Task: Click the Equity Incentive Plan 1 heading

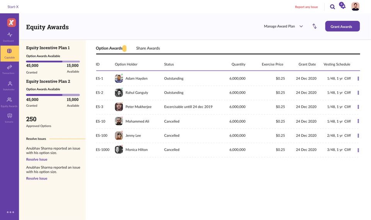Action: click(x=48, y=48)
